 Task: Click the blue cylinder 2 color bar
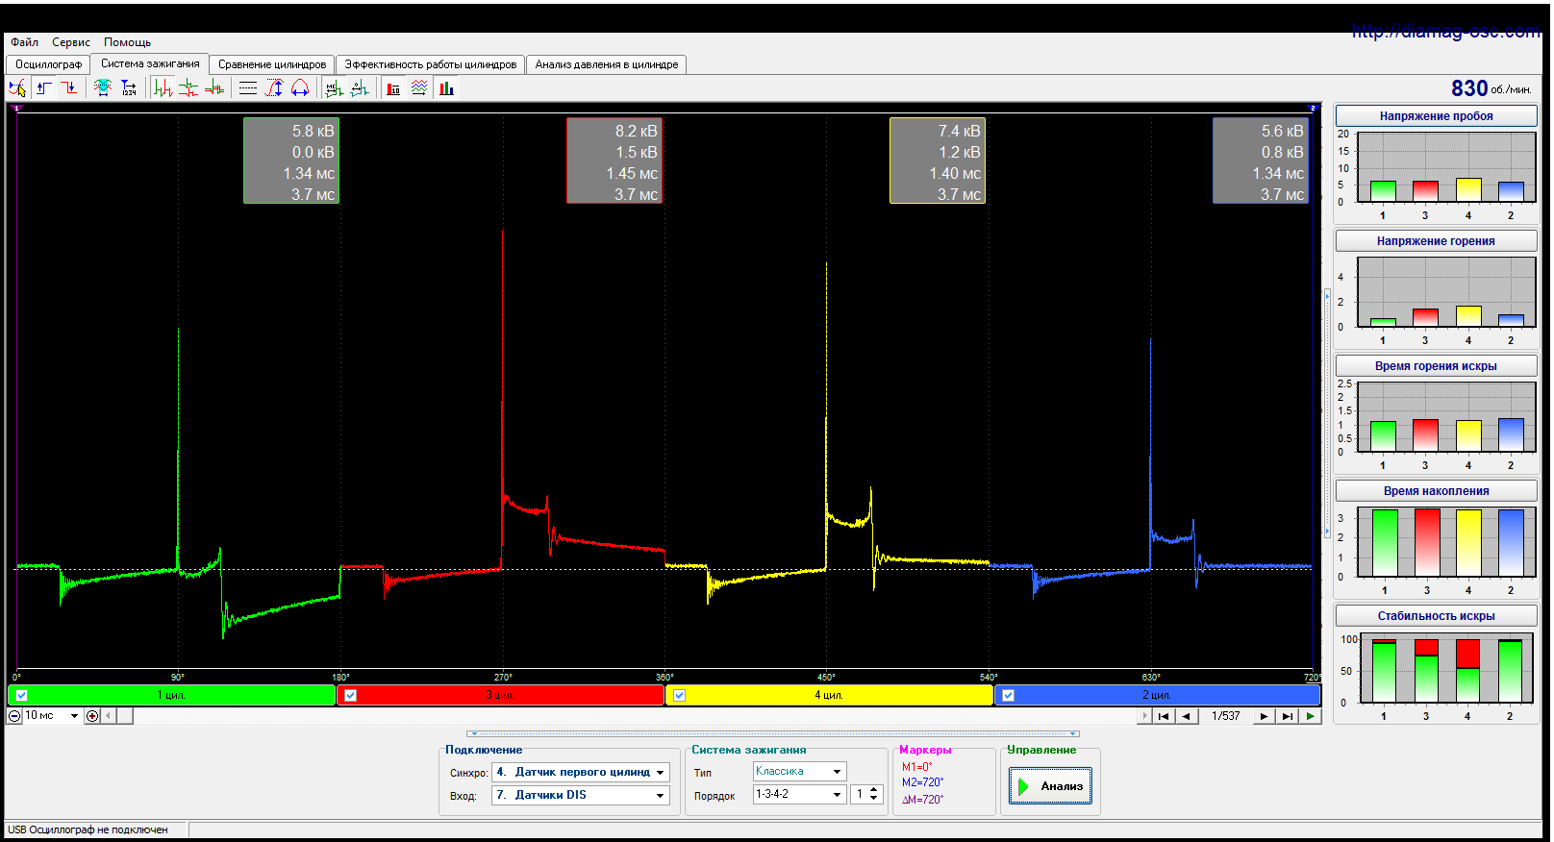tap(1157, 695)
